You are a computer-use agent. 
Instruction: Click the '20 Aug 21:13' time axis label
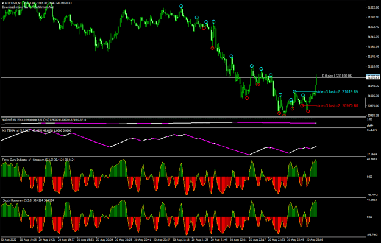pos(181,239)
